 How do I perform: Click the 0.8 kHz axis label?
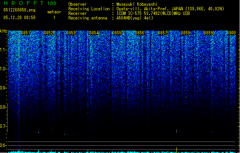point(3,107)
